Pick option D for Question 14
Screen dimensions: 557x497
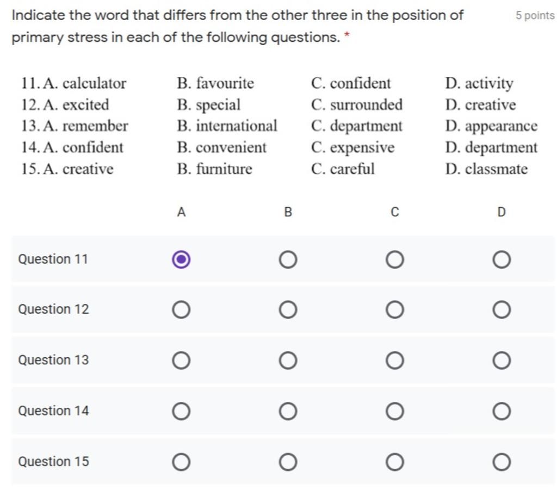[502, 411]
